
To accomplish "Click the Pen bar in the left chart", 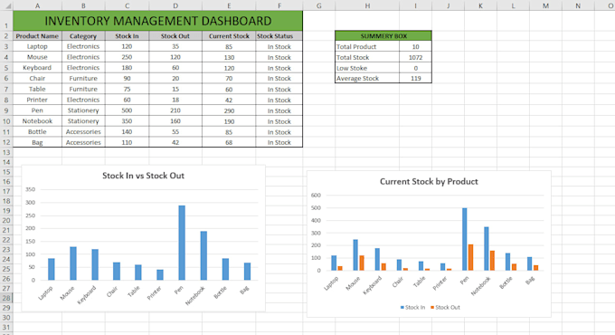I will pyautogui.click(x=182, y=243).
